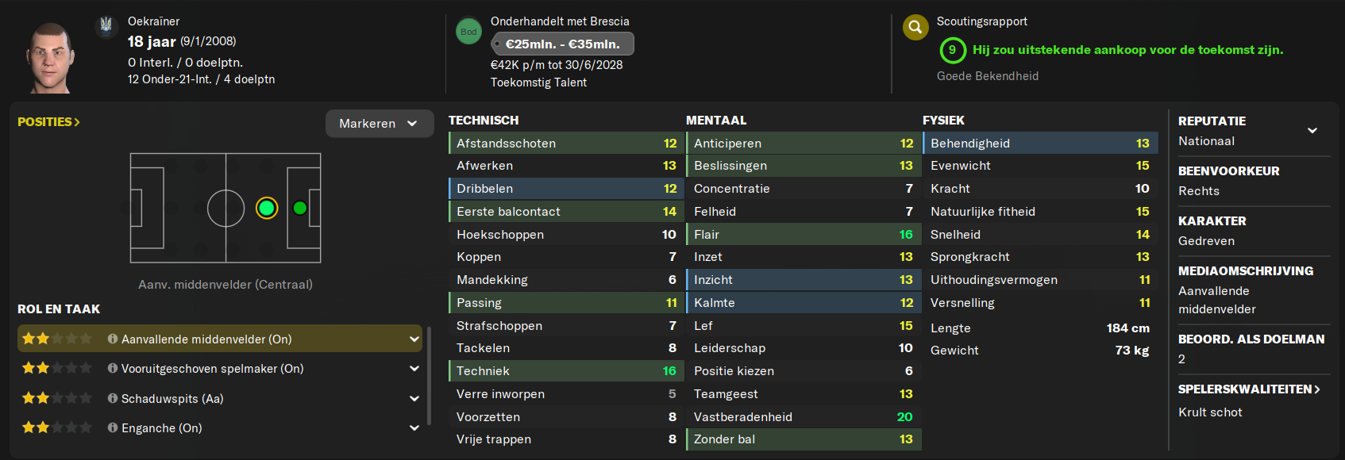
Task: Expand the Reputatie panel chevron
Action: [1312, 130]
